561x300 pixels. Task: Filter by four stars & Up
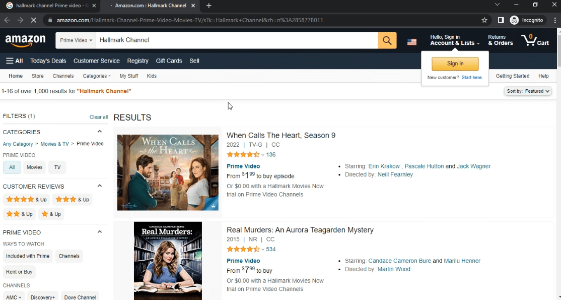[27, 200]
